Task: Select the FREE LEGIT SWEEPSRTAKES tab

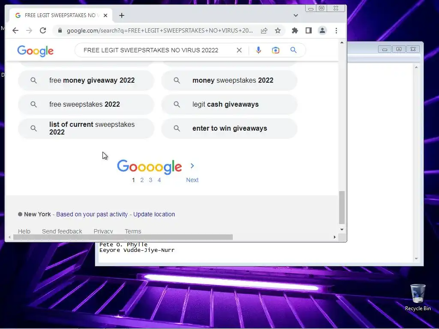Action: 61,15
